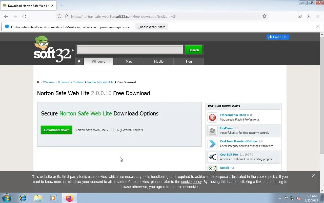Open the Kundli download link

pyautogui.click(x=225, y=168)
